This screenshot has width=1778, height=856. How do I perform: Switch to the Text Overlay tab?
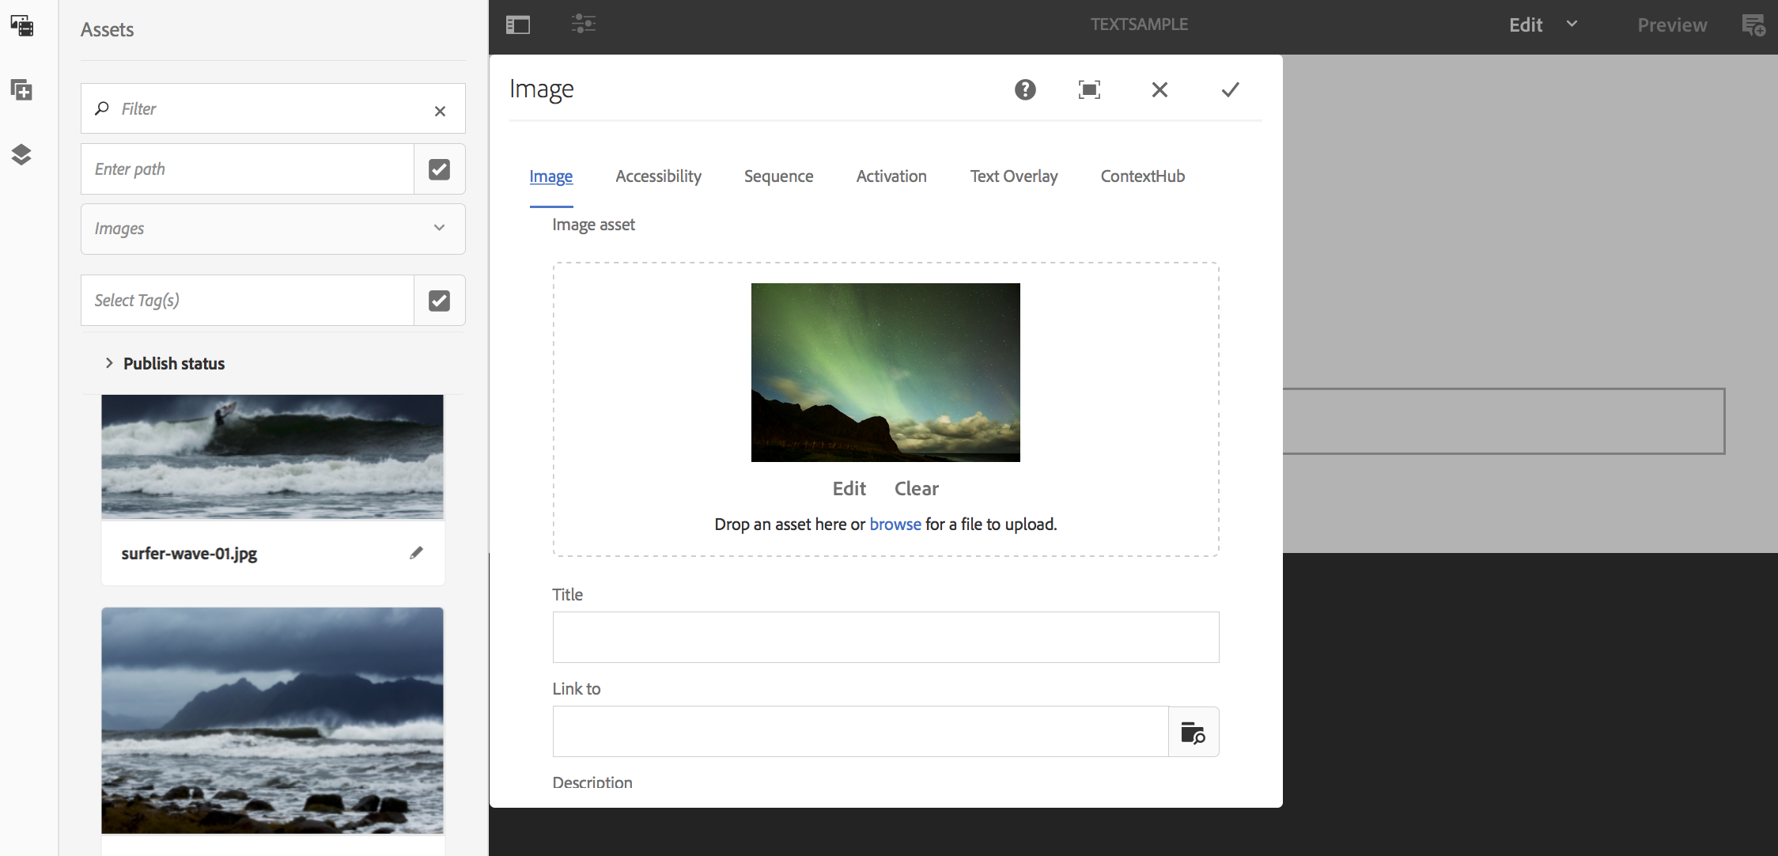click(1013, 176)
